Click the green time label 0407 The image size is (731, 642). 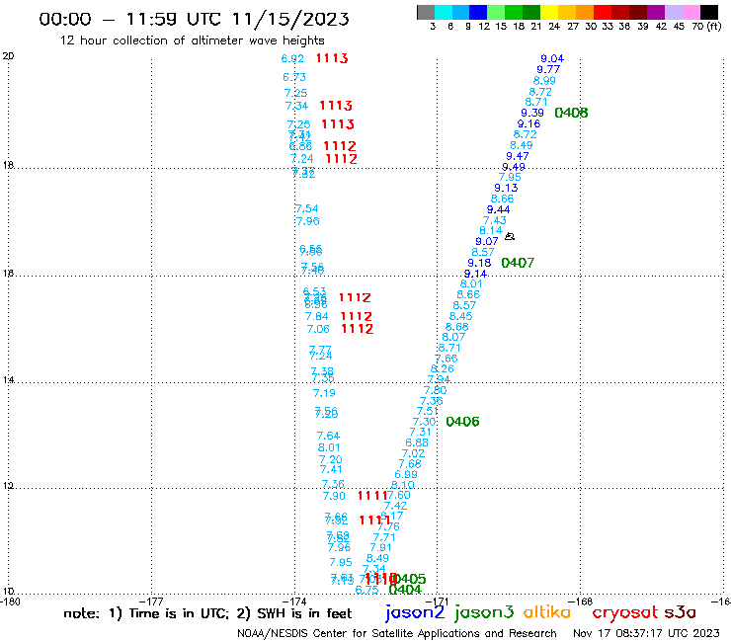[x=518, y=263]
